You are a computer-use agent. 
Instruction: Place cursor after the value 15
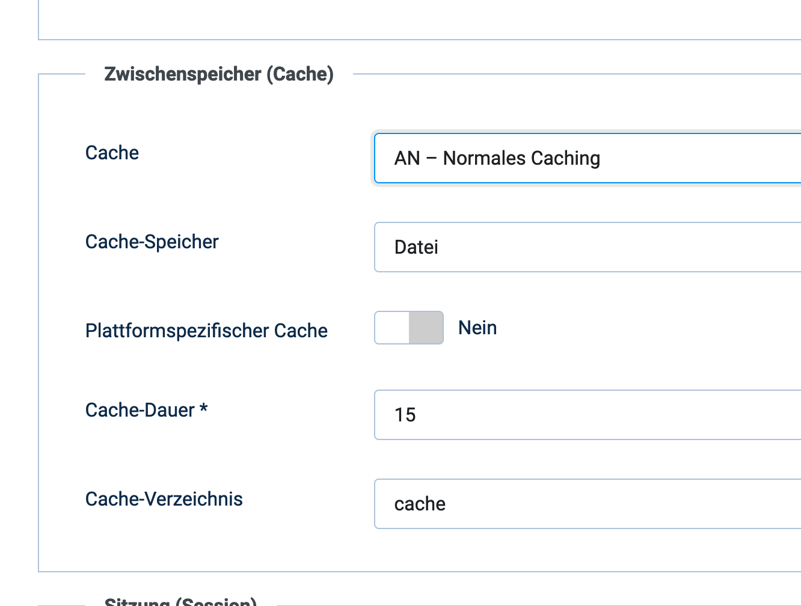click(x=417, y=415)
